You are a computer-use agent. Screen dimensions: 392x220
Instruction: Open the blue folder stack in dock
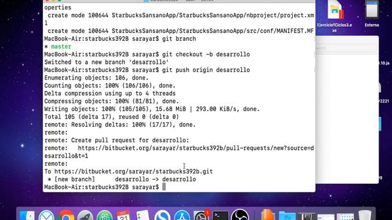[287, 216]
